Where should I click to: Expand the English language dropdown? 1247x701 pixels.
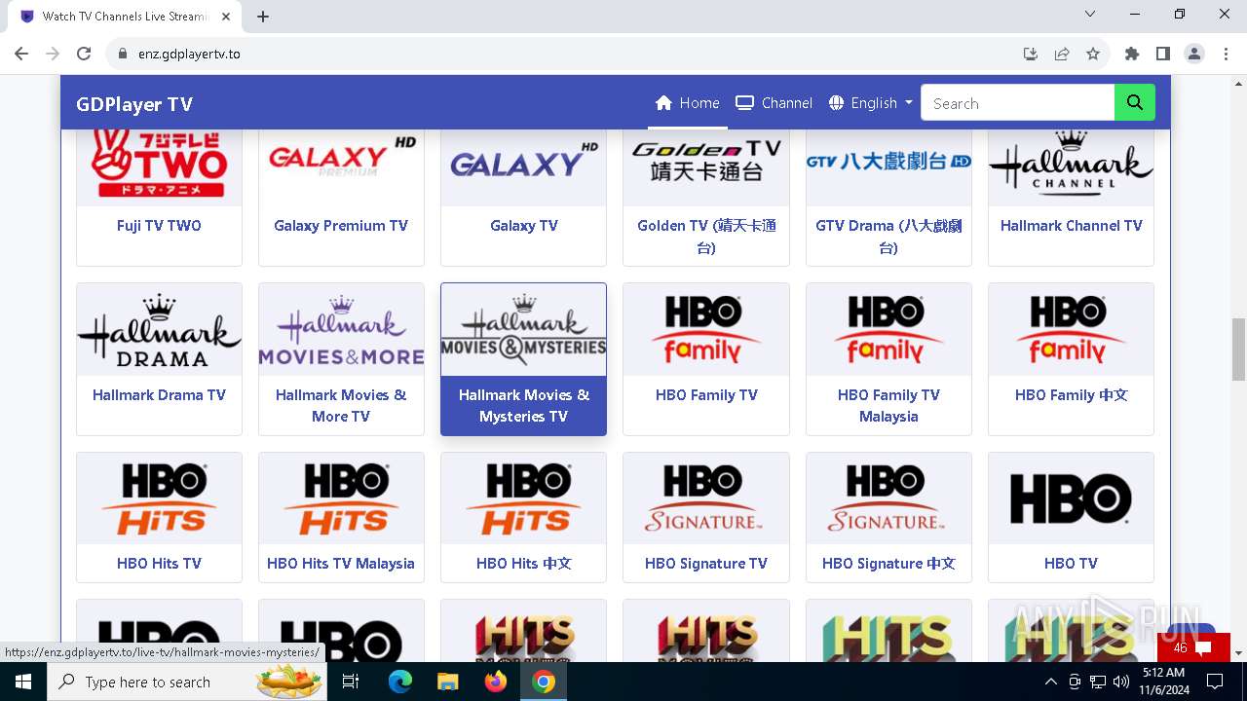click(x=871, y=103)
